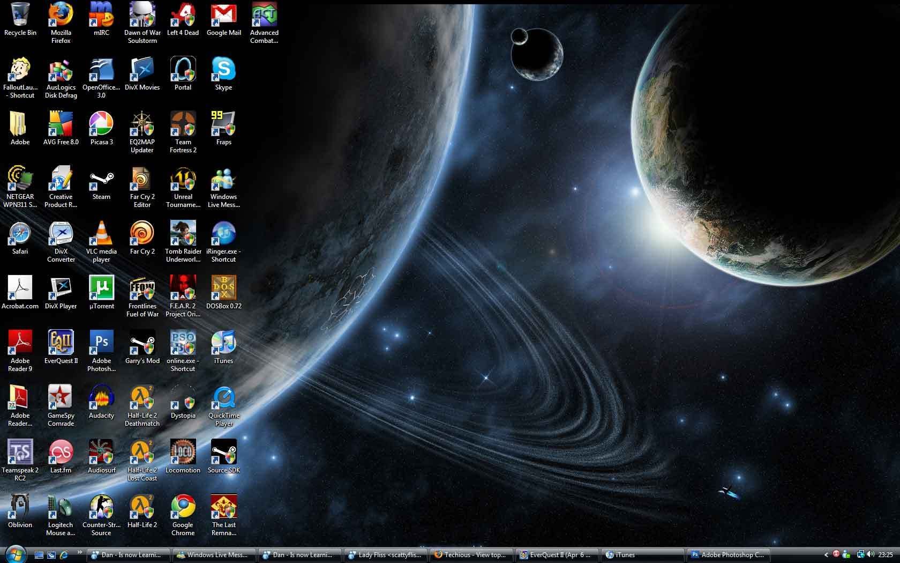Switch to Lady Fliss chat taskbar button
Screen dimensions: 900x563
385,555
